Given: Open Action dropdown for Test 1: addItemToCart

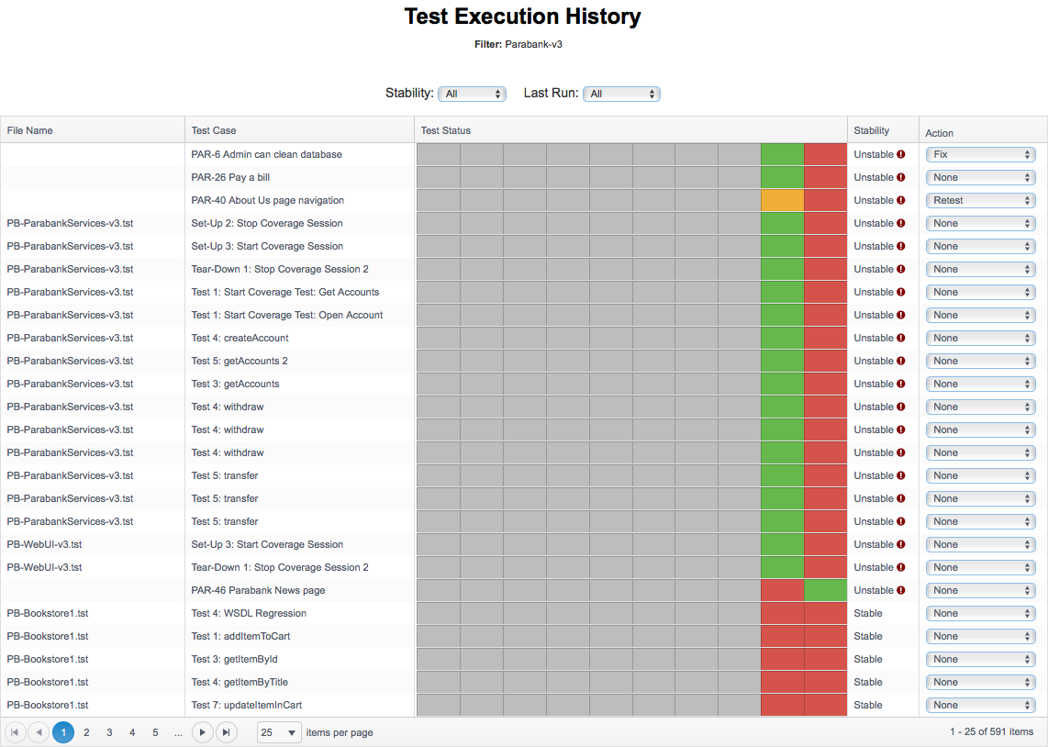Looking at the screenshot, I should 980,636.
